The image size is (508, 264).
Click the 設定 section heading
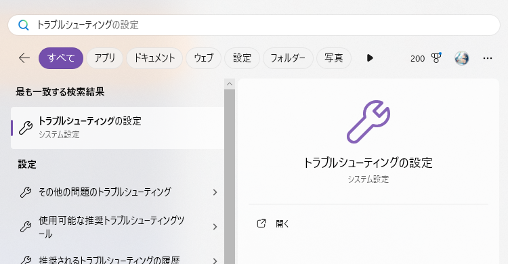pyautogui.click(x=27, y=164)
